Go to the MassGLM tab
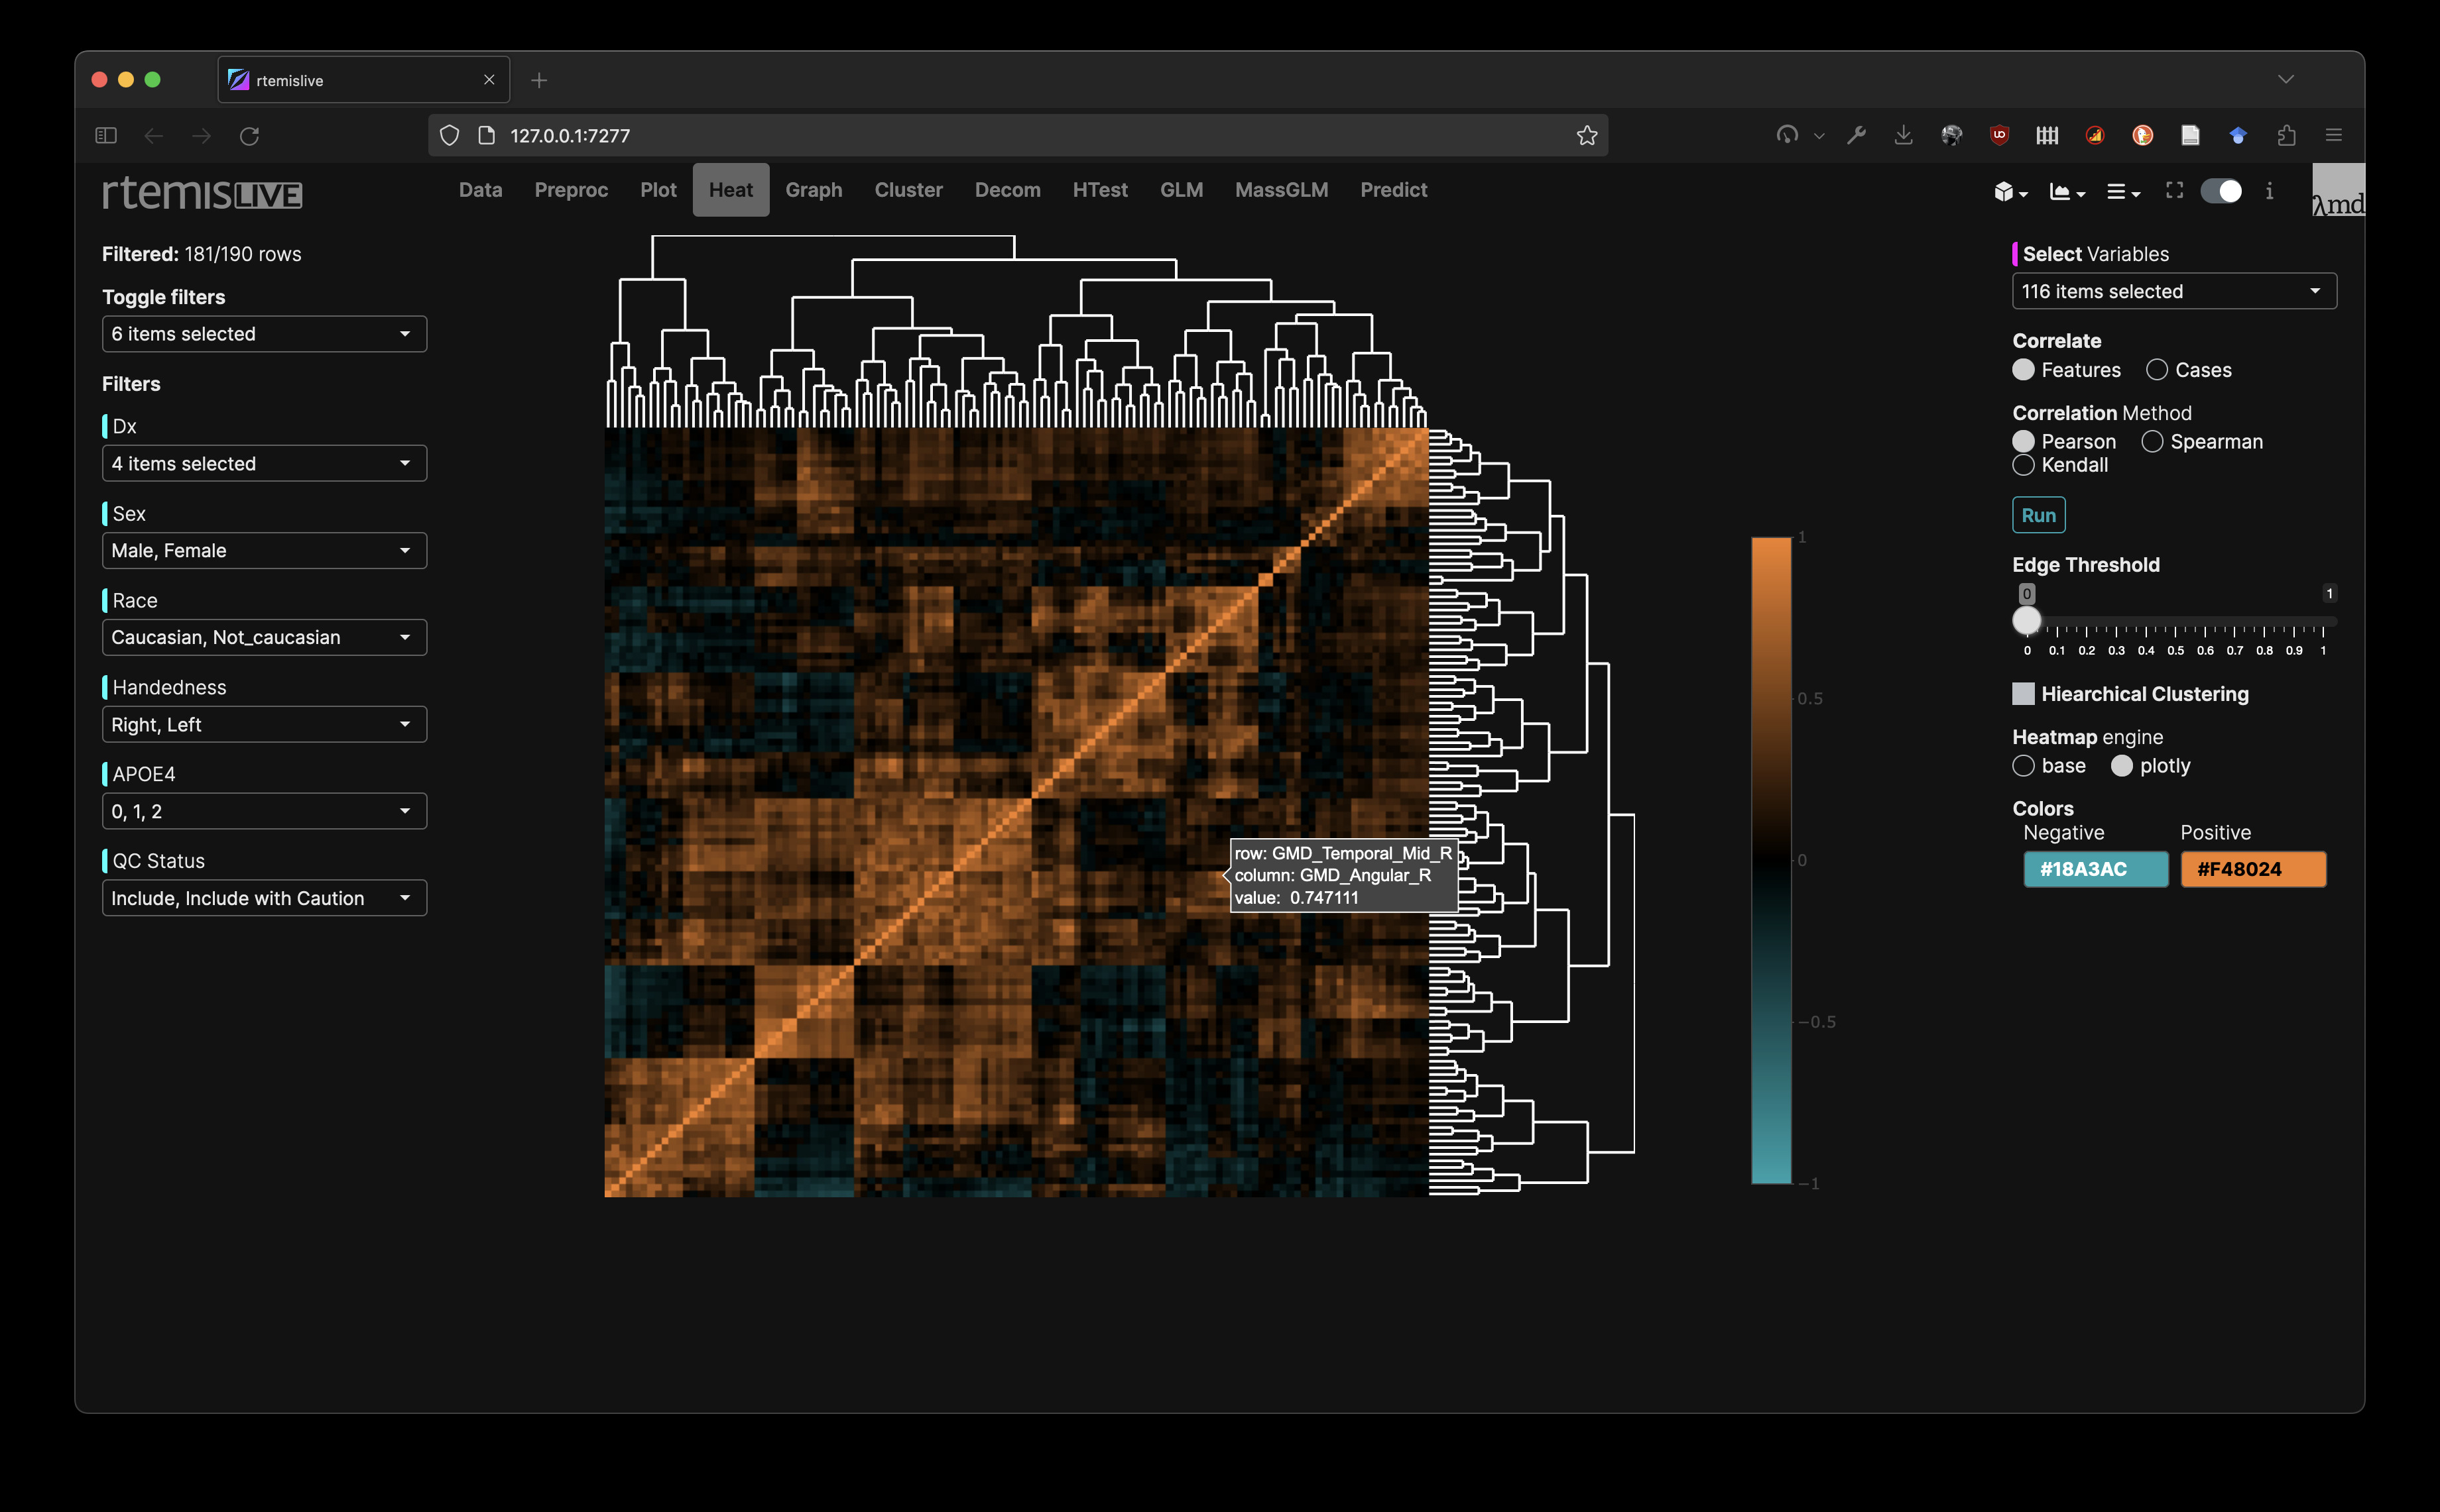This screenshot has height=1512, width=2440. (x=1280, y=190)
